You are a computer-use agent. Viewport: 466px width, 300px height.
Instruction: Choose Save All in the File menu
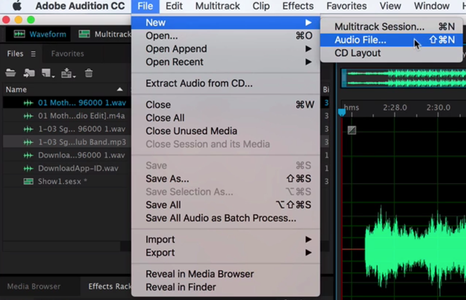226,205
